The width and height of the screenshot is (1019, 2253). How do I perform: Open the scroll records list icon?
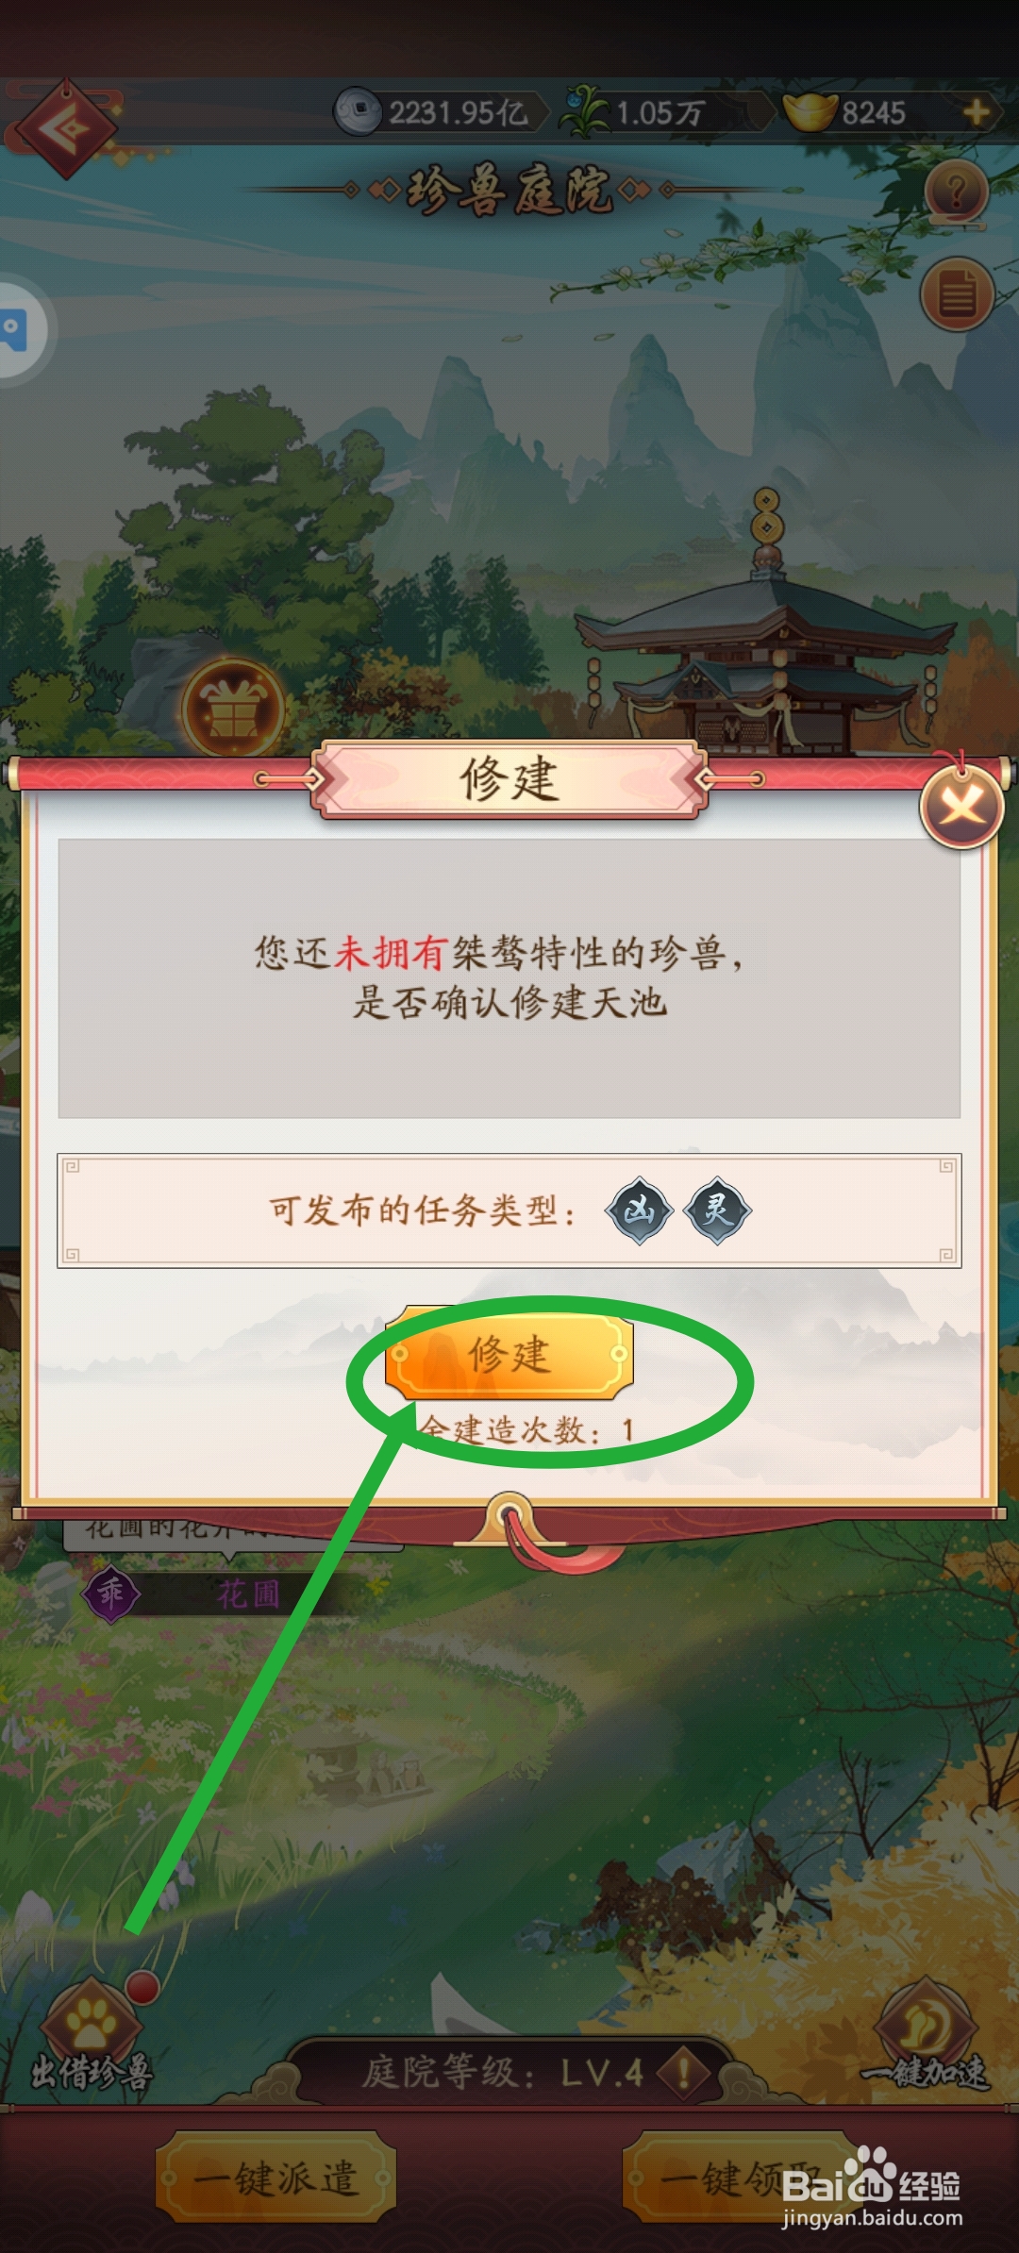(957, 293)
